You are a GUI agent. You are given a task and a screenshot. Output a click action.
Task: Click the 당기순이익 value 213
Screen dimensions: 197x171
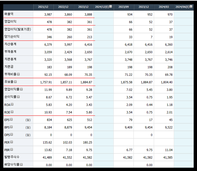89,37
